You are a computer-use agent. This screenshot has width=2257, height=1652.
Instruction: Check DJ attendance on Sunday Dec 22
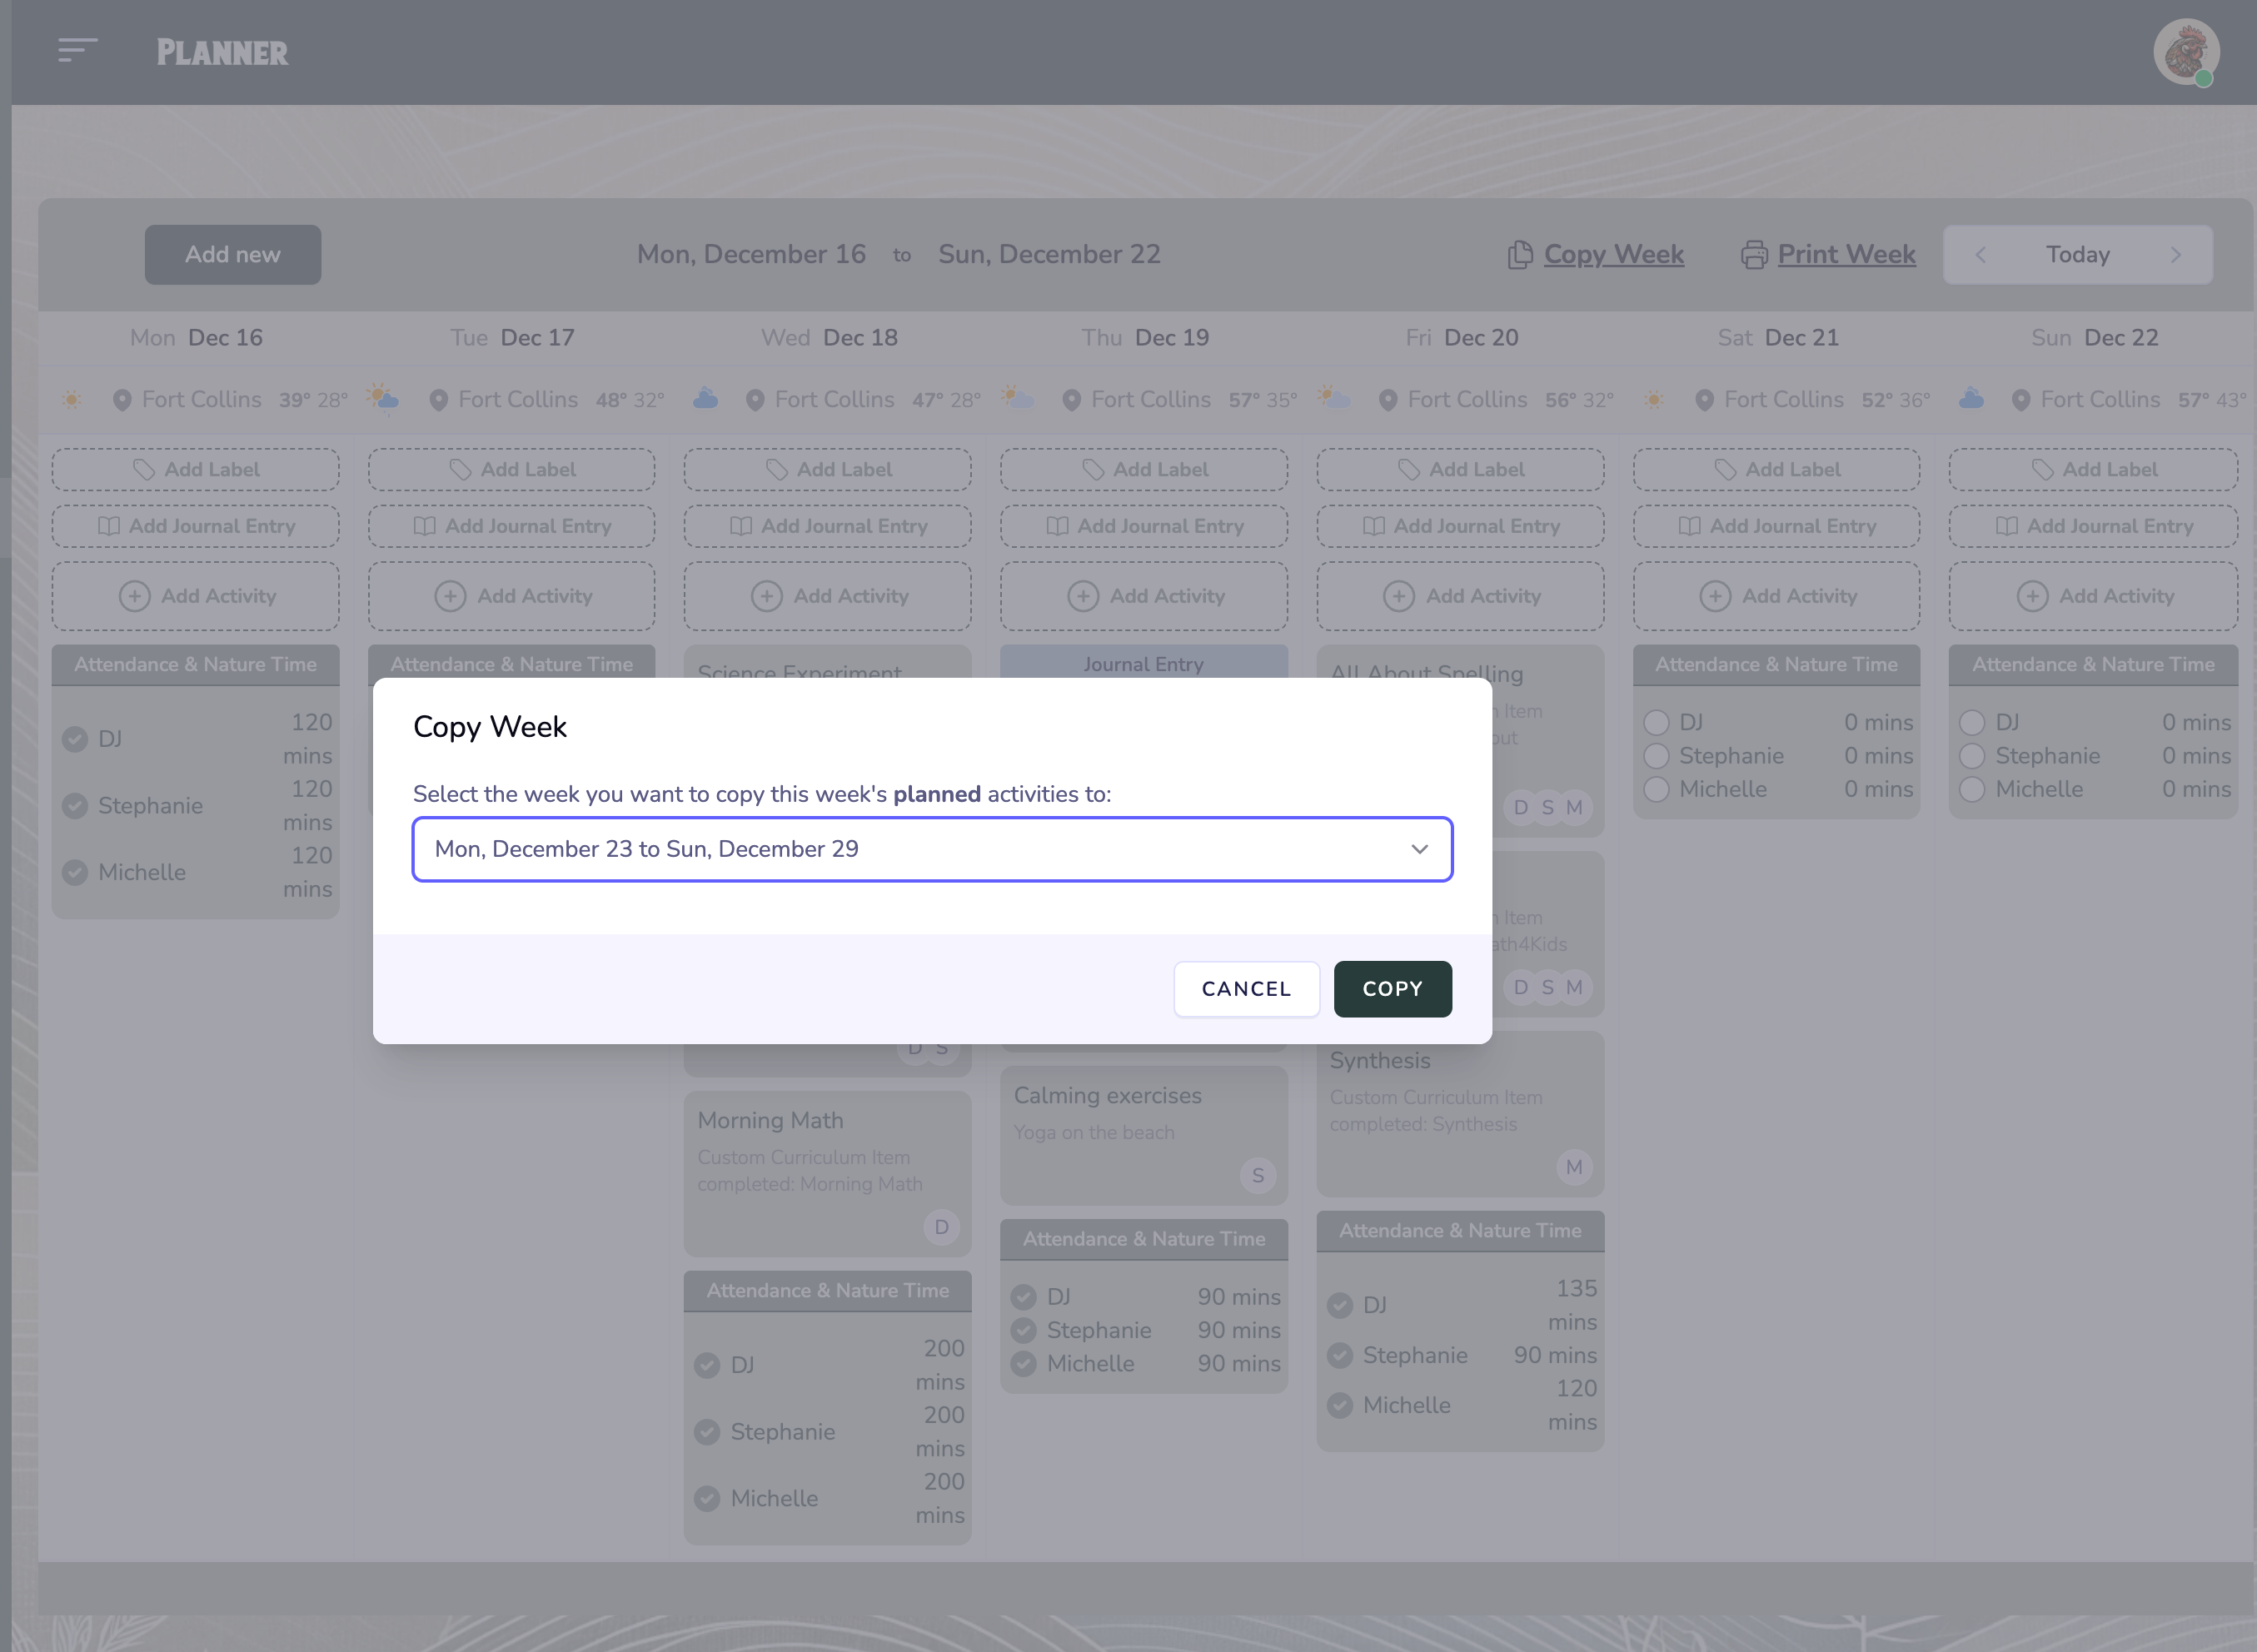[x=1972, y=722]
